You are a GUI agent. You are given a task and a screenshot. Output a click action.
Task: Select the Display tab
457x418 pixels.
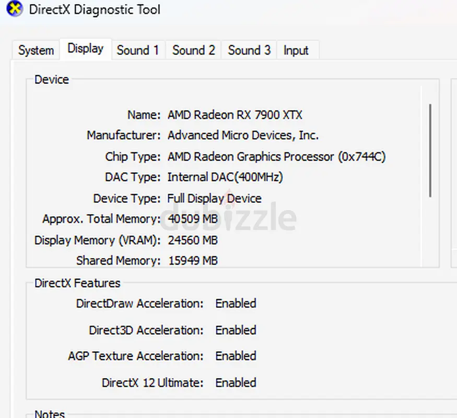tap(86, 49)
